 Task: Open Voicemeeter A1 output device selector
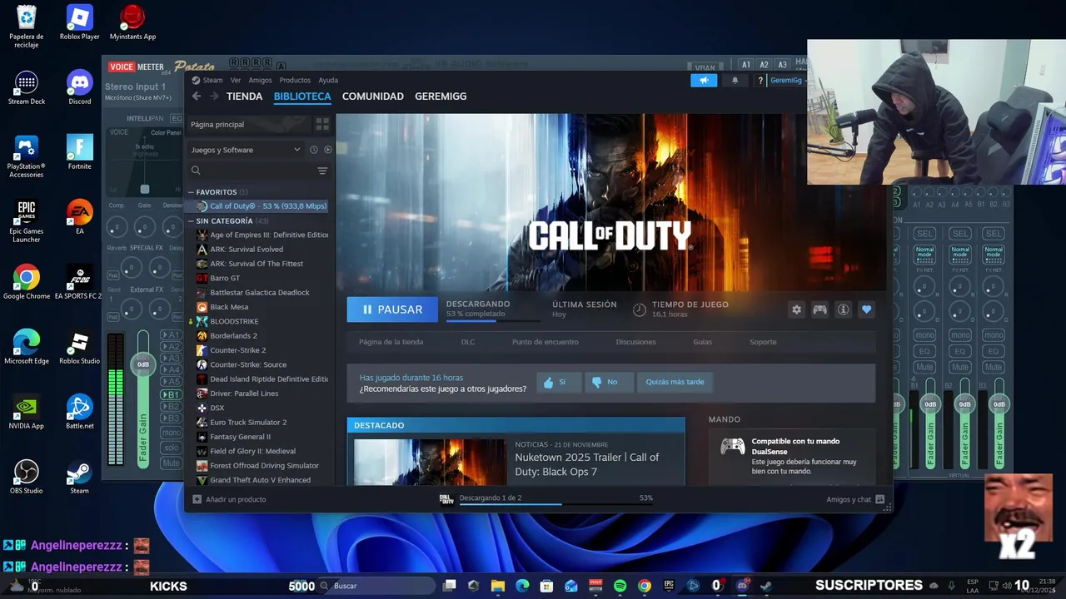click(x=746, y=65)
